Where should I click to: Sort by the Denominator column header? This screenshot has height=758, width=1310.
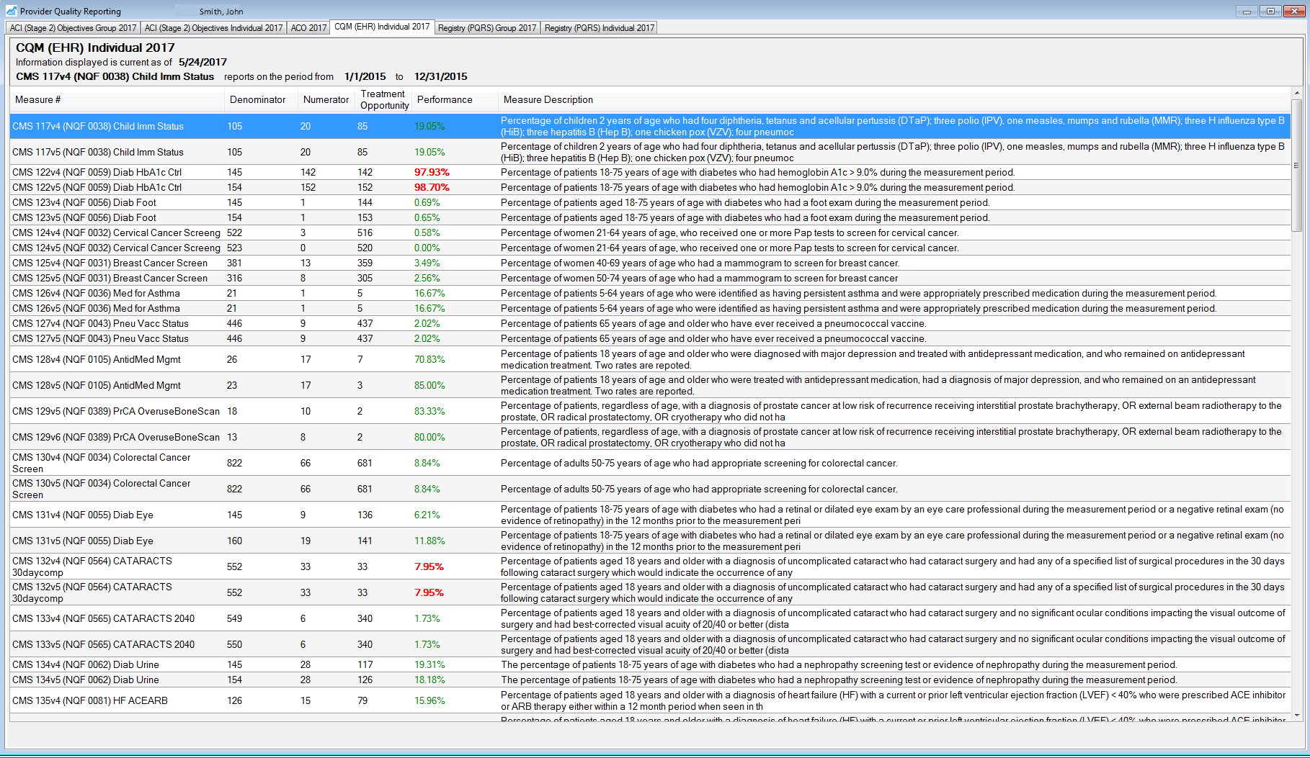(261, 100)
